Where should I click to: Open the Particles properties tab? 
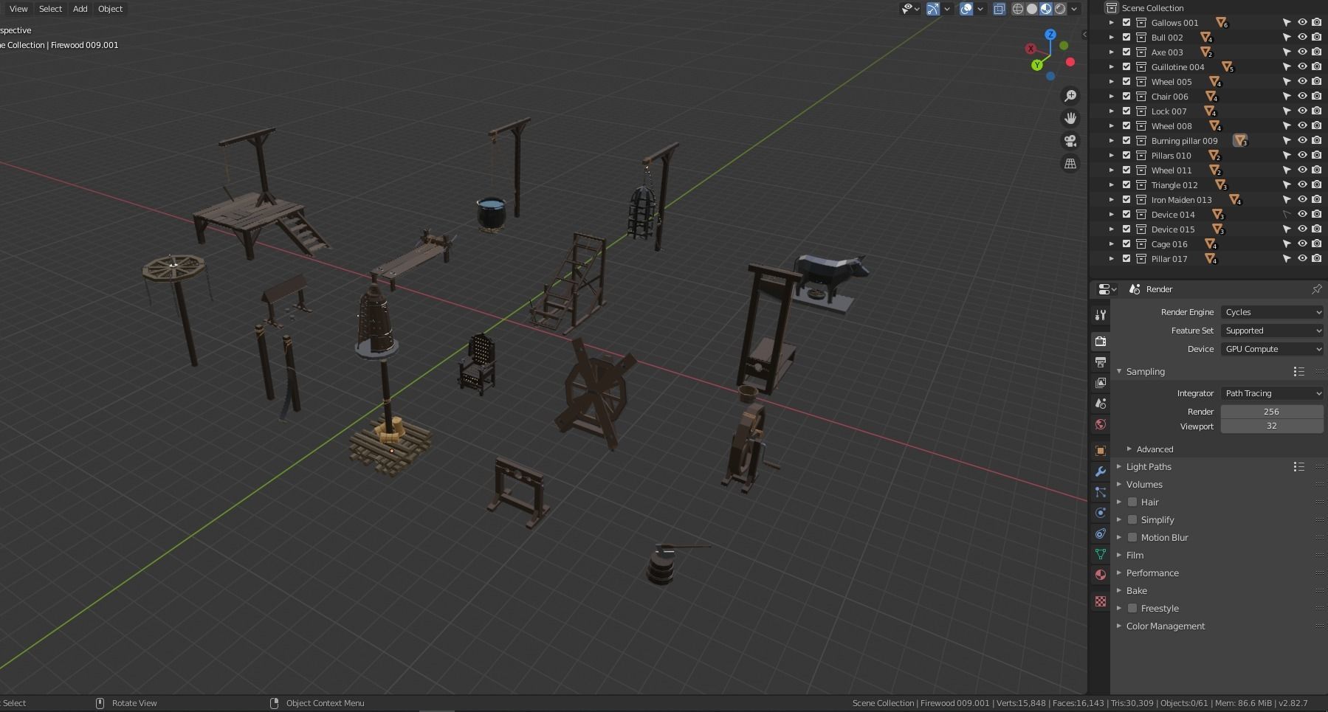click(1100, 492)
